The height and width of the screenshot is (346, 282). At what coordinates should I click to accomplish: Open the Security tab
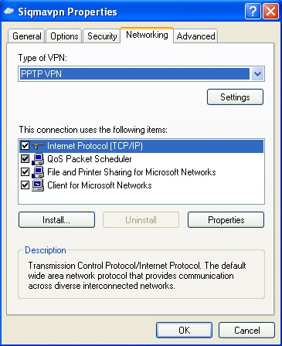102,36
